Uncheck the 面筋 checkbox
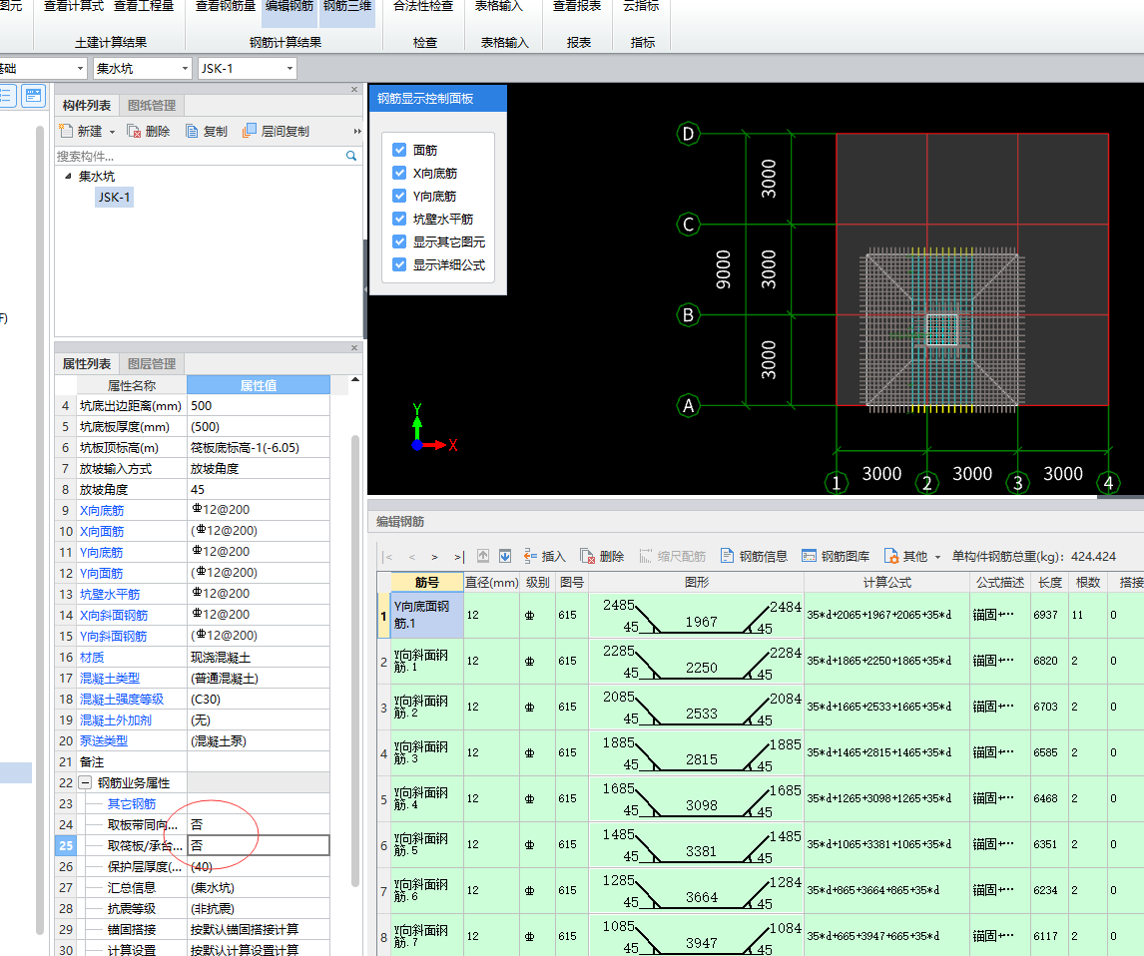Viewport: 1144px width, 956px height. [x=399, y=150]
